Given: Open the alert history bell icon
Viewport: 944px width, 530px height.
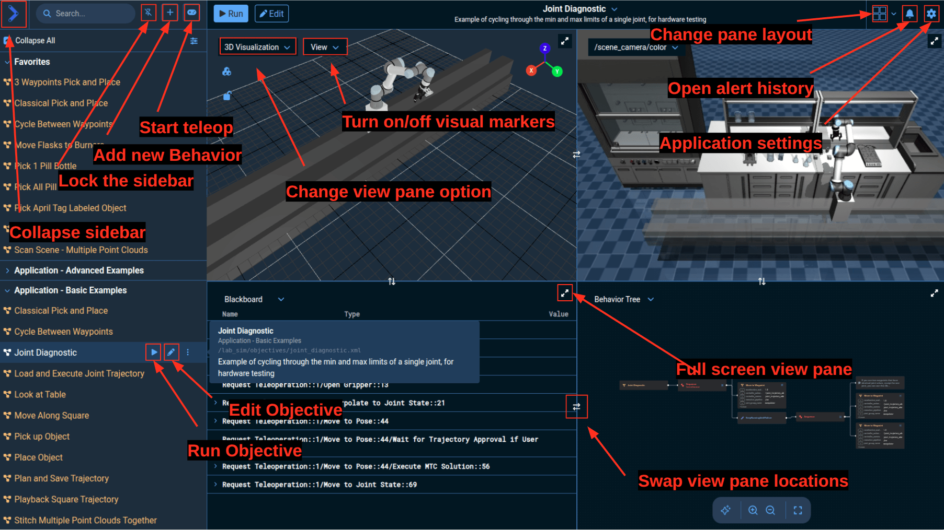Looking at the screenshot, I should coord(909,14).
